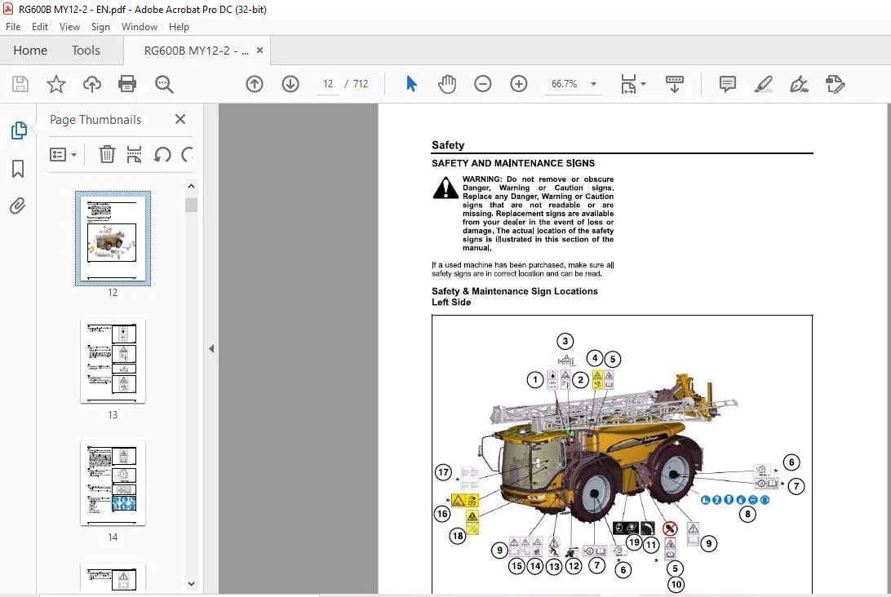Click the thumbnails panel scrollbar thumb
The width and height of the screenshot is (891, 597).
192,205
